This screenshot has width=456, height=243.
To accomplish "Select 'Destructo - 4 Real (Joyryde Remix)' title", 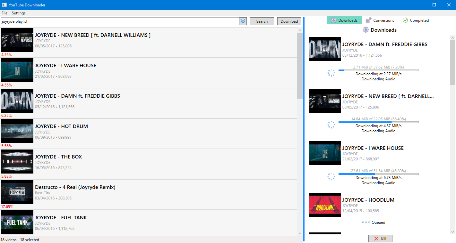I will click(x=75, y=187).
